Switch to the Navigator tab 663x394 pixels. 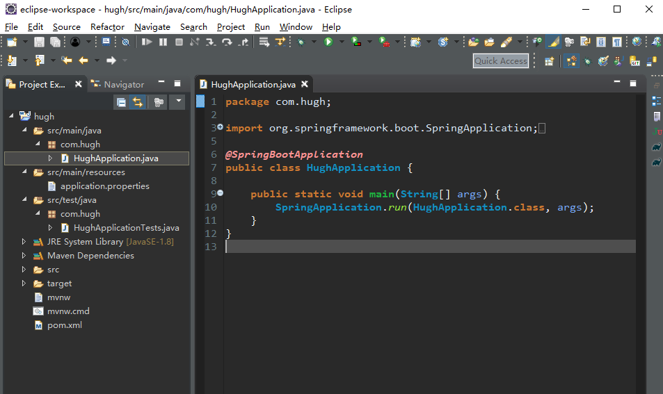point(123,85)
